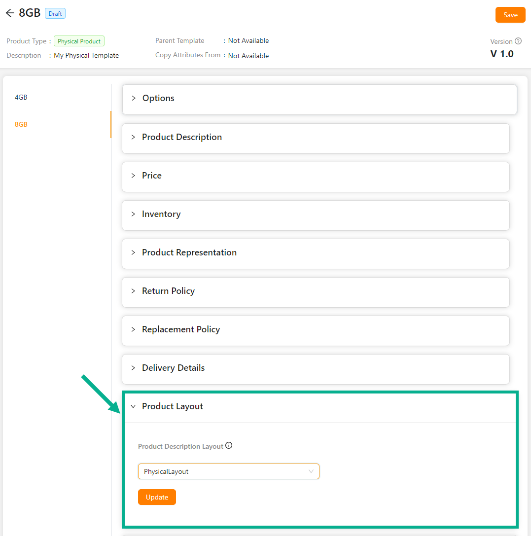Click the Draft status badge
Viewport: 531px width, 536px height.
pos(55,14)
